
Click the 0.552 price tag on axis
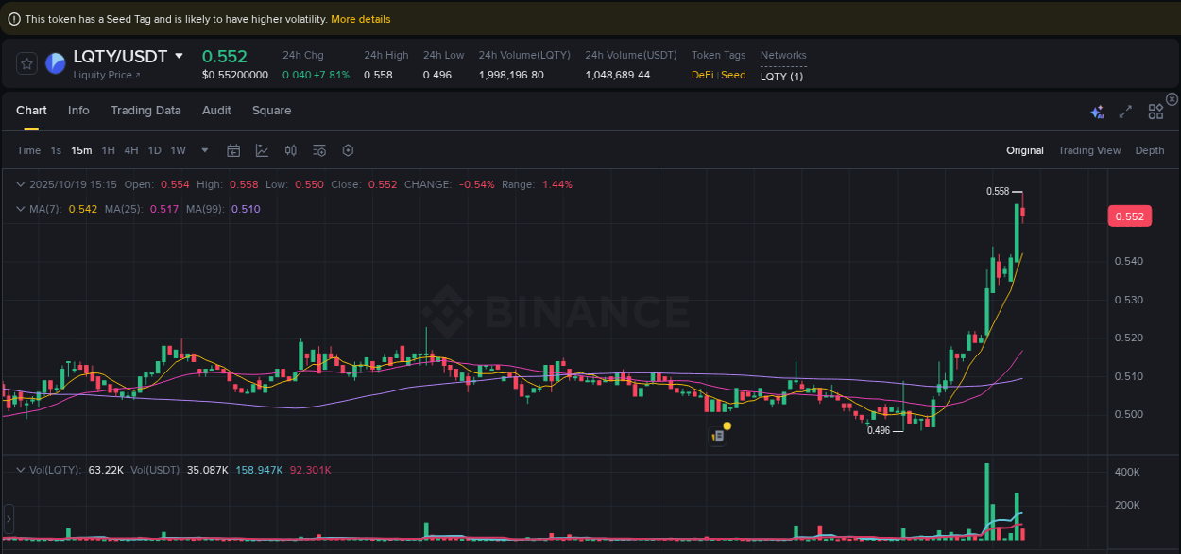click(x=1130, y=216)
